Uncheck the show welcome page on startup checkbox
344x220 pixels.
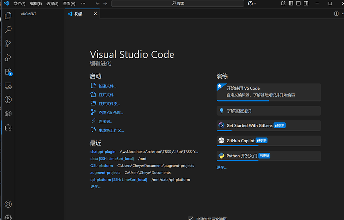191,218
